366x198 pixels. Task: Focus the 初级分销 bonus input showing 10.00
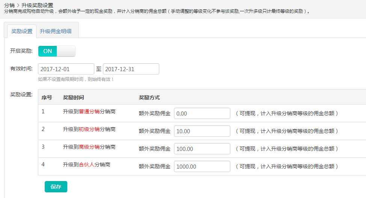[x=202, y=131]
